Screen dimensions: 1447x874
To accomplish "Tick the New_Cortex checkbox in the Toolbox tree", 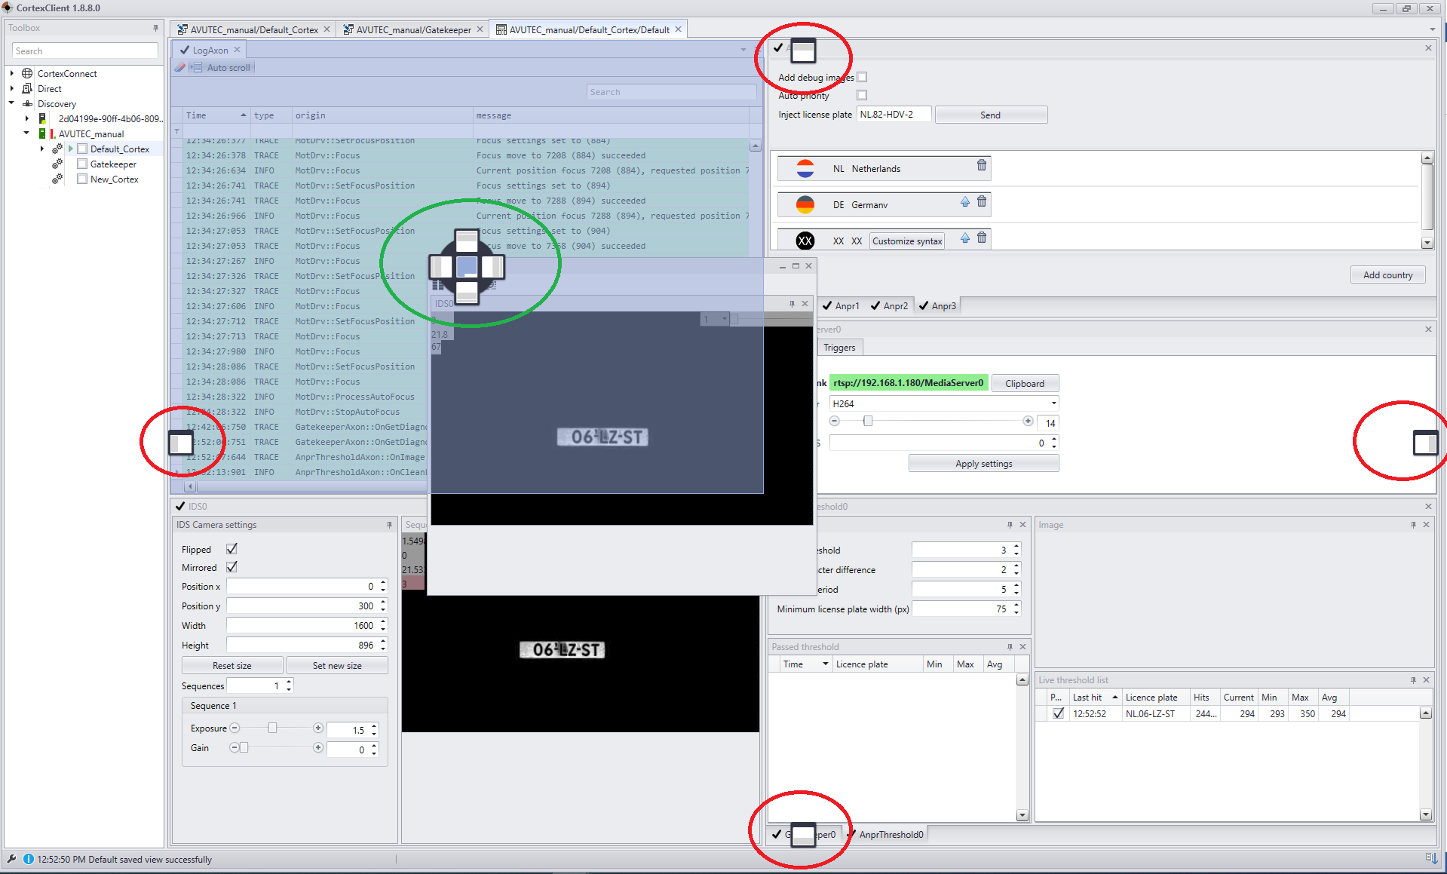I will [x=82, y=179].
